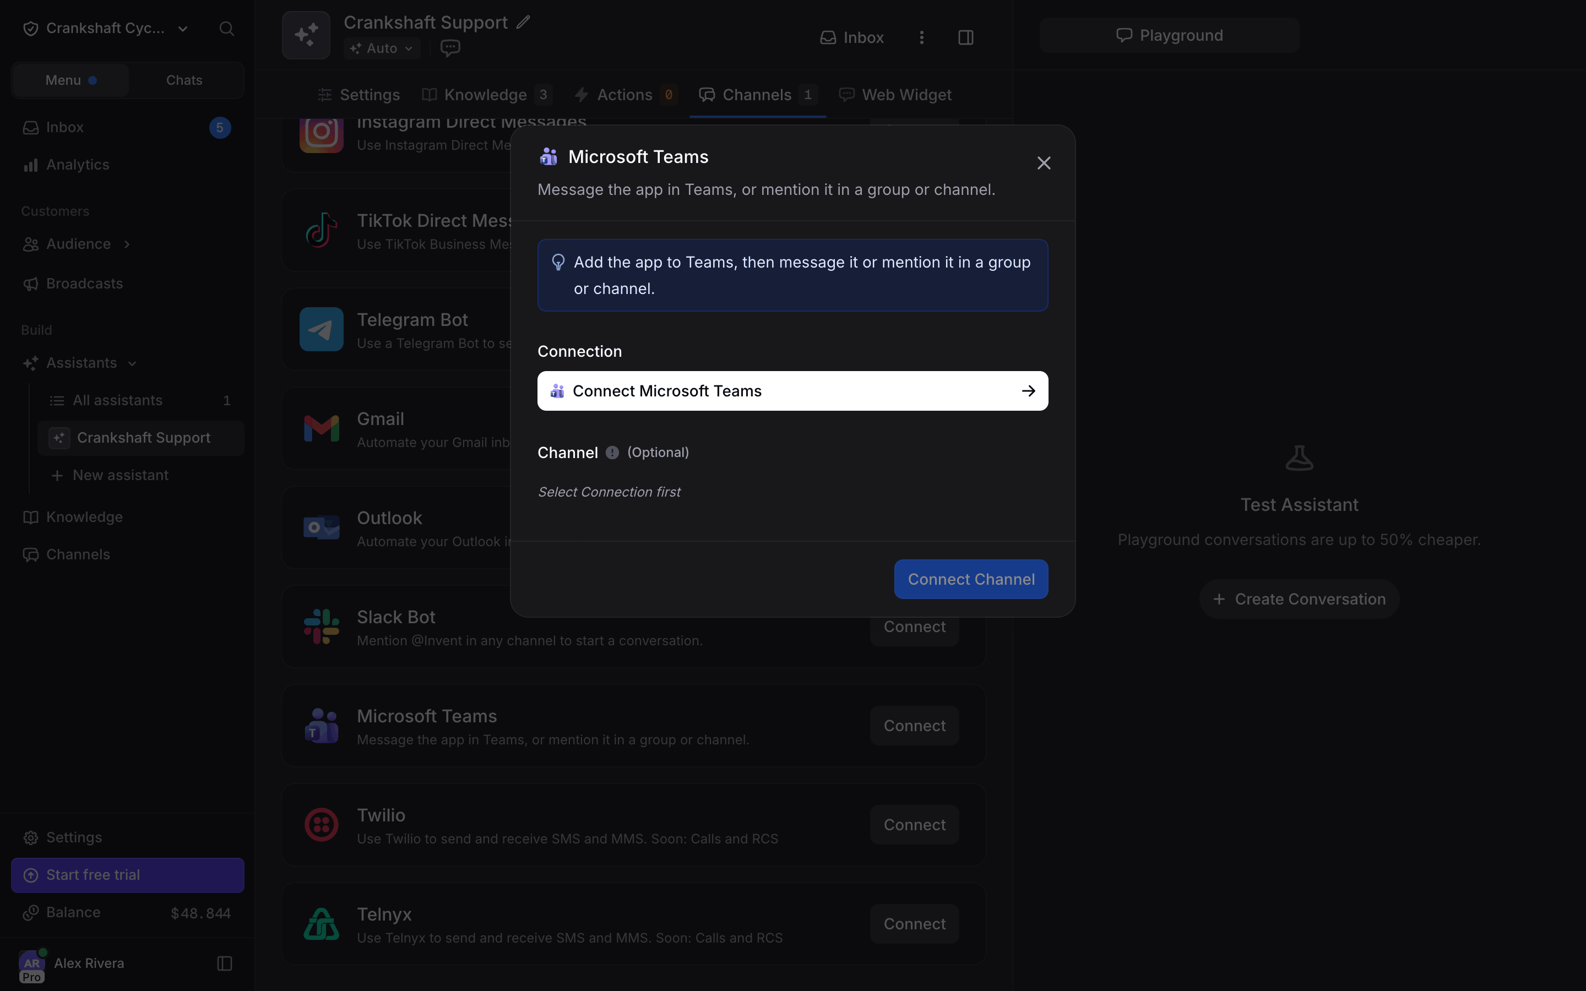The width and height of the screenshot is (1586, 991).
Task: Connect the Slack Bot channel
Action: coord(914,627)
